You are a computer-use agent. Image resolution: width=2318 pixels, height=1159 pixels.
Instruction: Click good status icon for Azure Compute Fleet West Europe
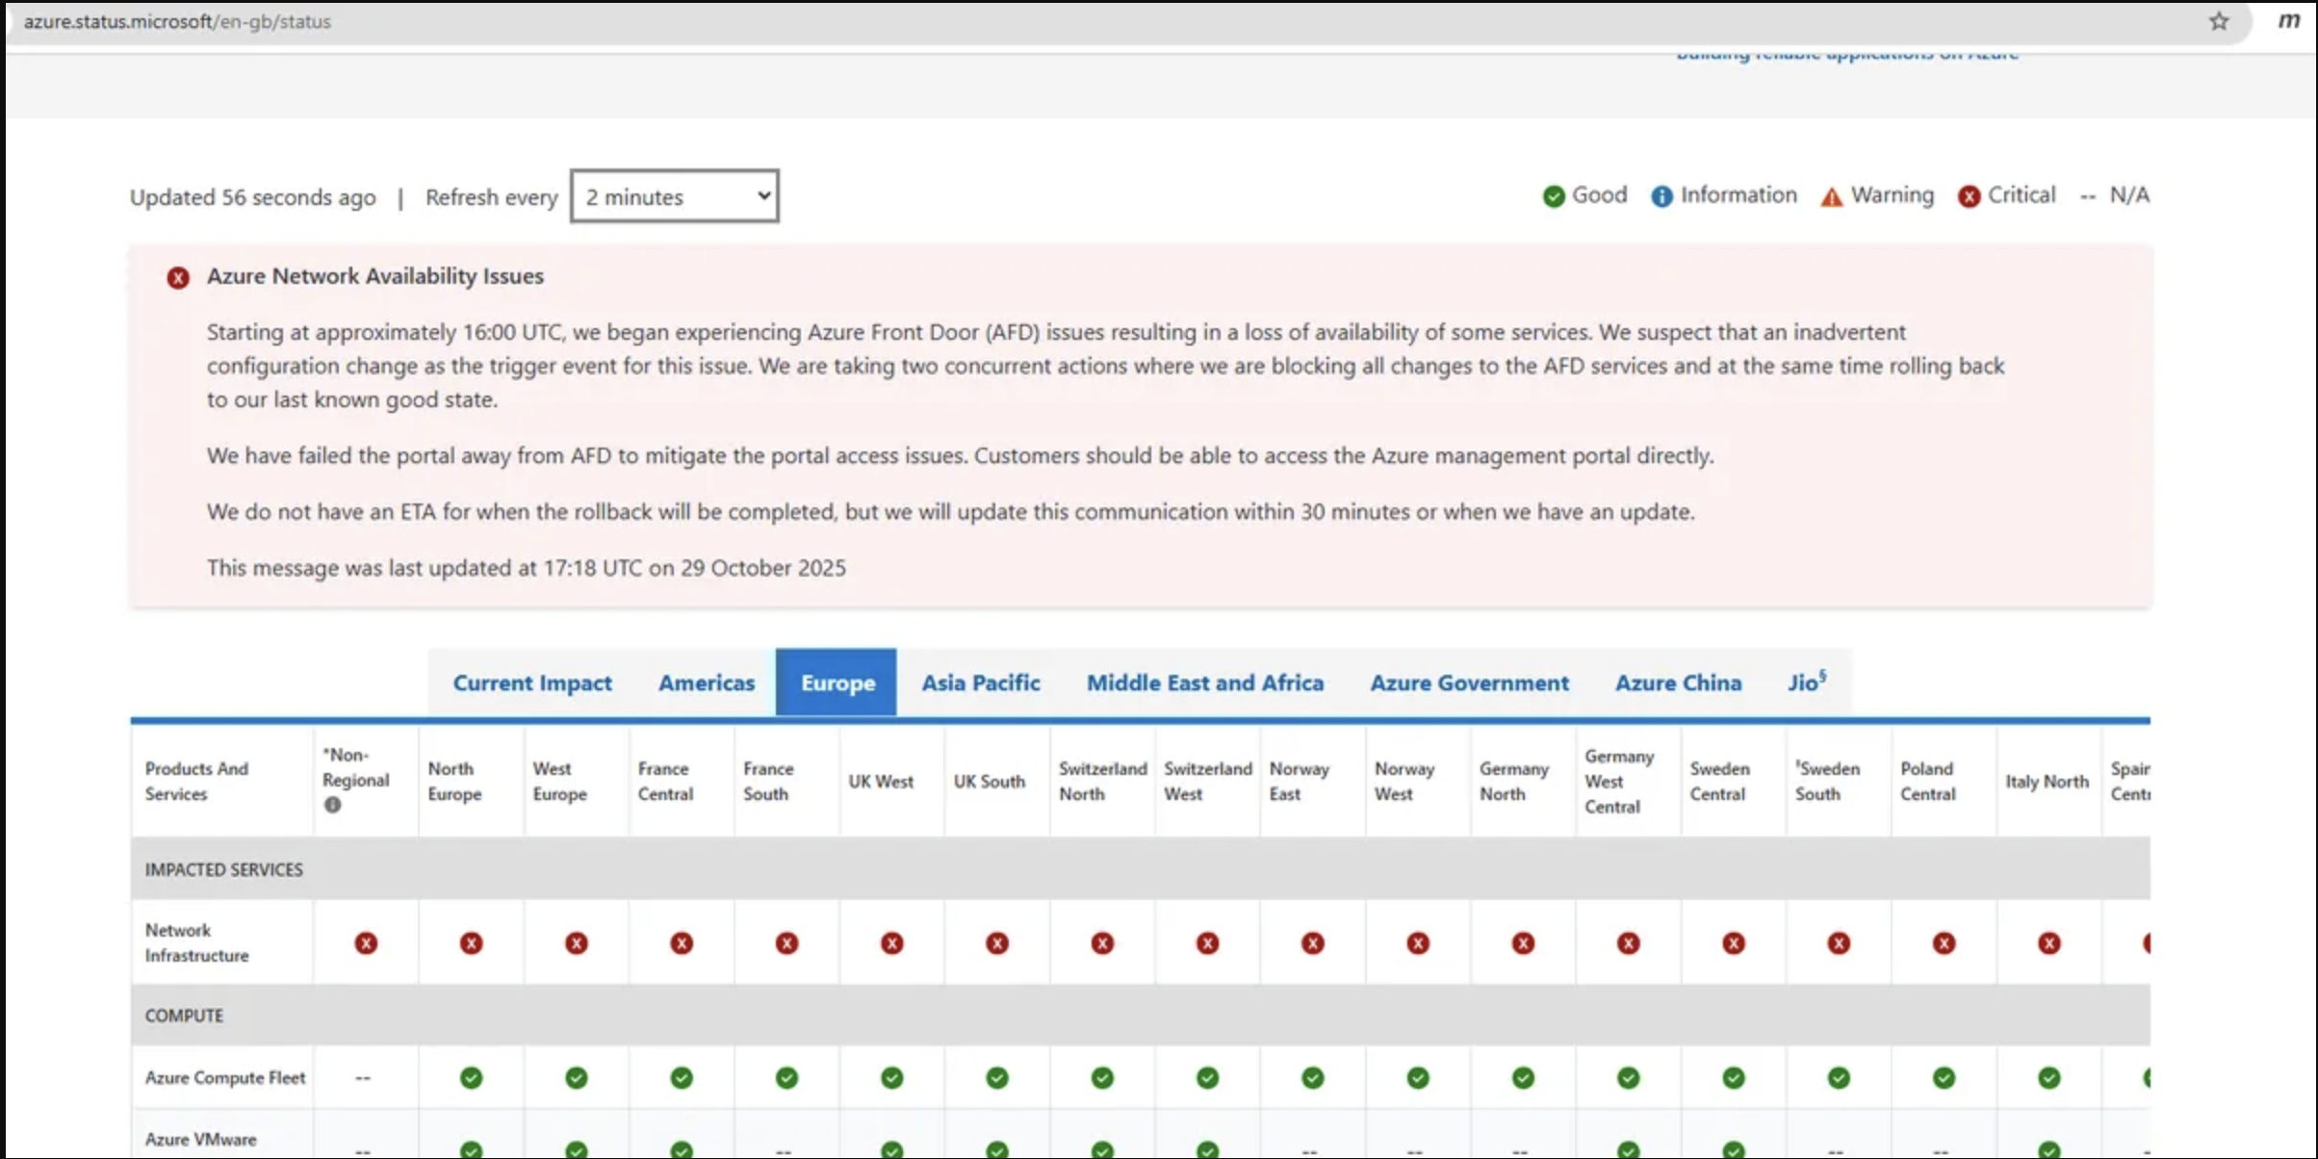click(x=576, y=1077)
